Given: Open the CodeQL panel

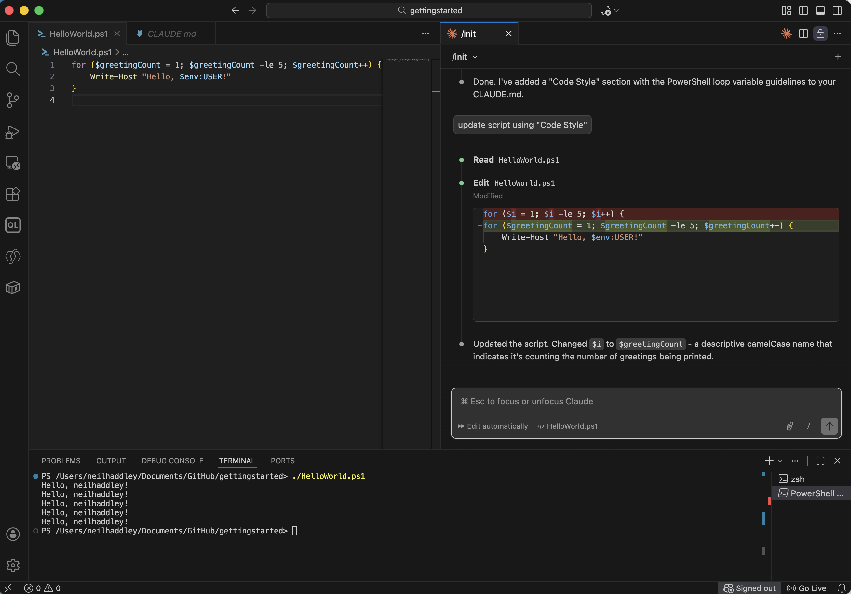Looking at the screenshot, I should point(13,225).
